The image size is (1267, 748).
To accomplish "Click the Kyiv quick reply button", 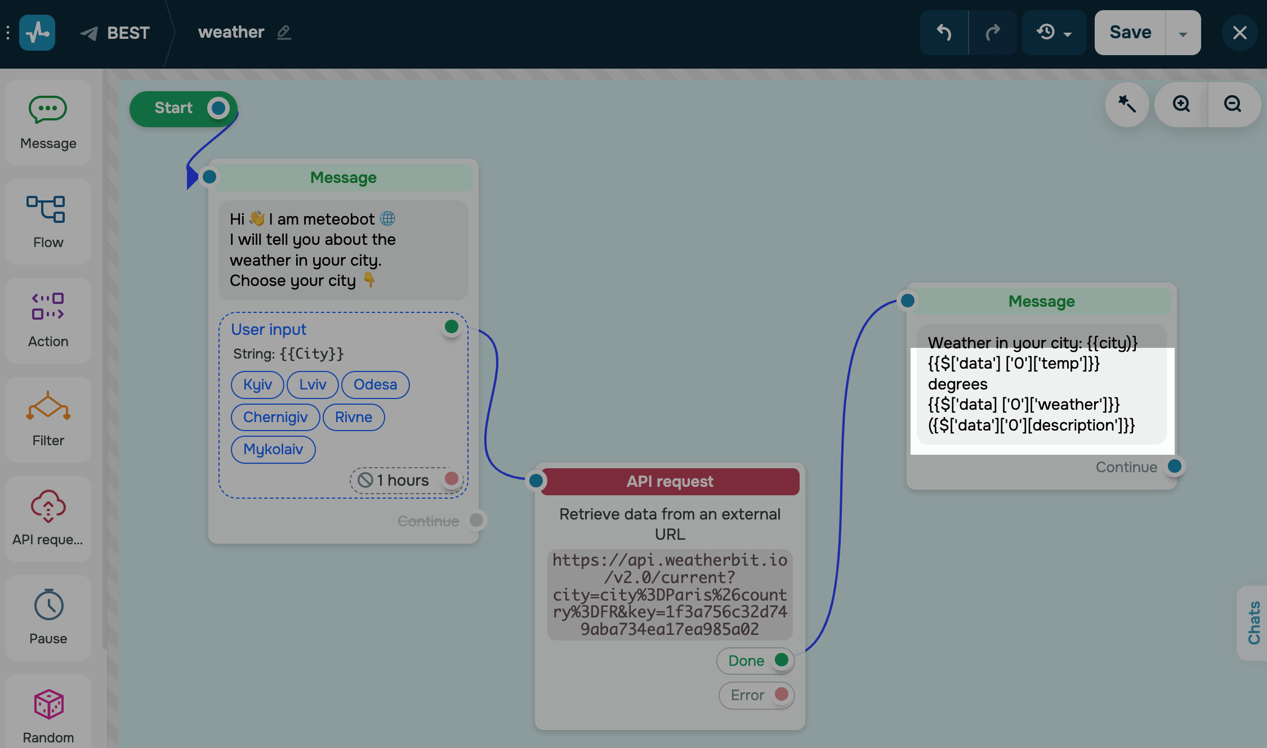I will (x=257, y=384).
